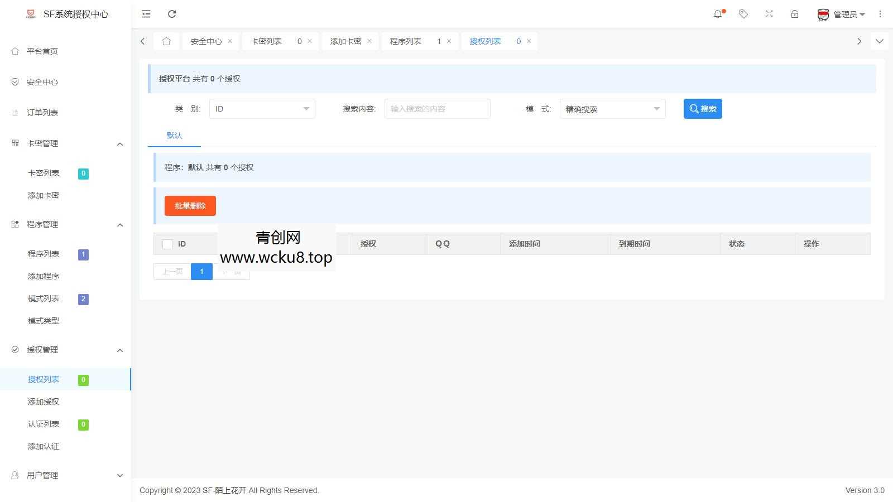Viewport: 893px width, 502px height.
Task: Click the notification bell icon
Action: click(x=718, y=14)
